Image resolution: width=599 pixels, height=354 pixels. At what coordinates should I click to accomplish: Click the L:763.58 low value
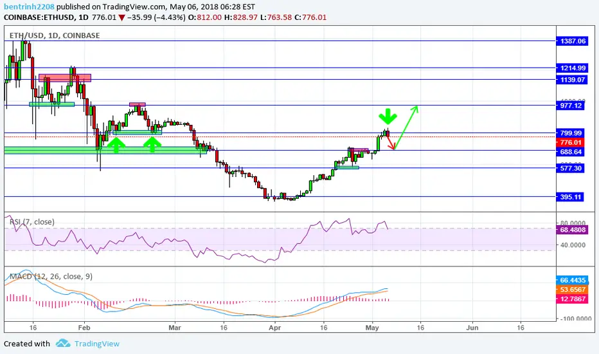(276, 17)
